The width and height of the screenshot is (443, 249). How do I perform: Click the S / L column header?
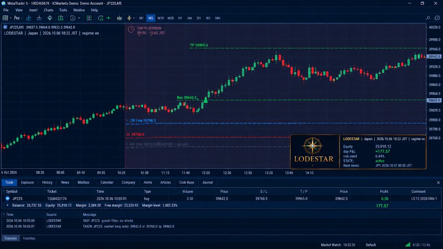pos(263,191)
